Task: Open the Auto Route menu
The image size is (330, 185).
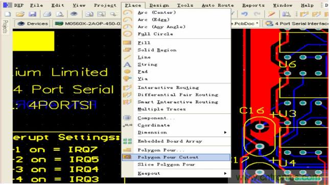Action: pyautogui.click(x=218, y=5)
